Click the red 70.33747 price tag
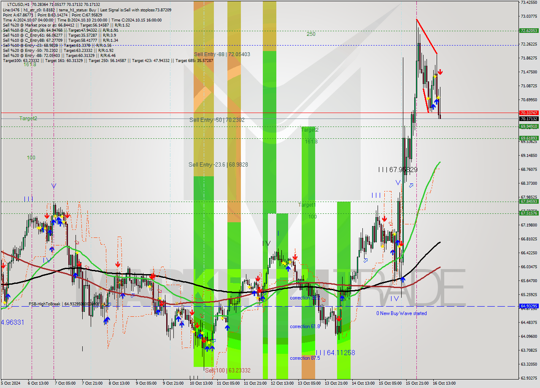This screenshot has width=540, height=388. [x=529, y=113]
